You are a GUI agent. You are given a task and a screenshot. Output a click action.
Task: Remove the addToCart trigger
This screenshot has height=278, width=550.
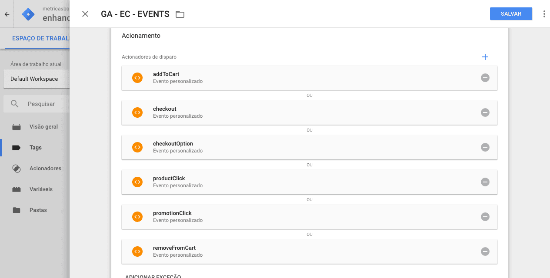pos(485,78)
